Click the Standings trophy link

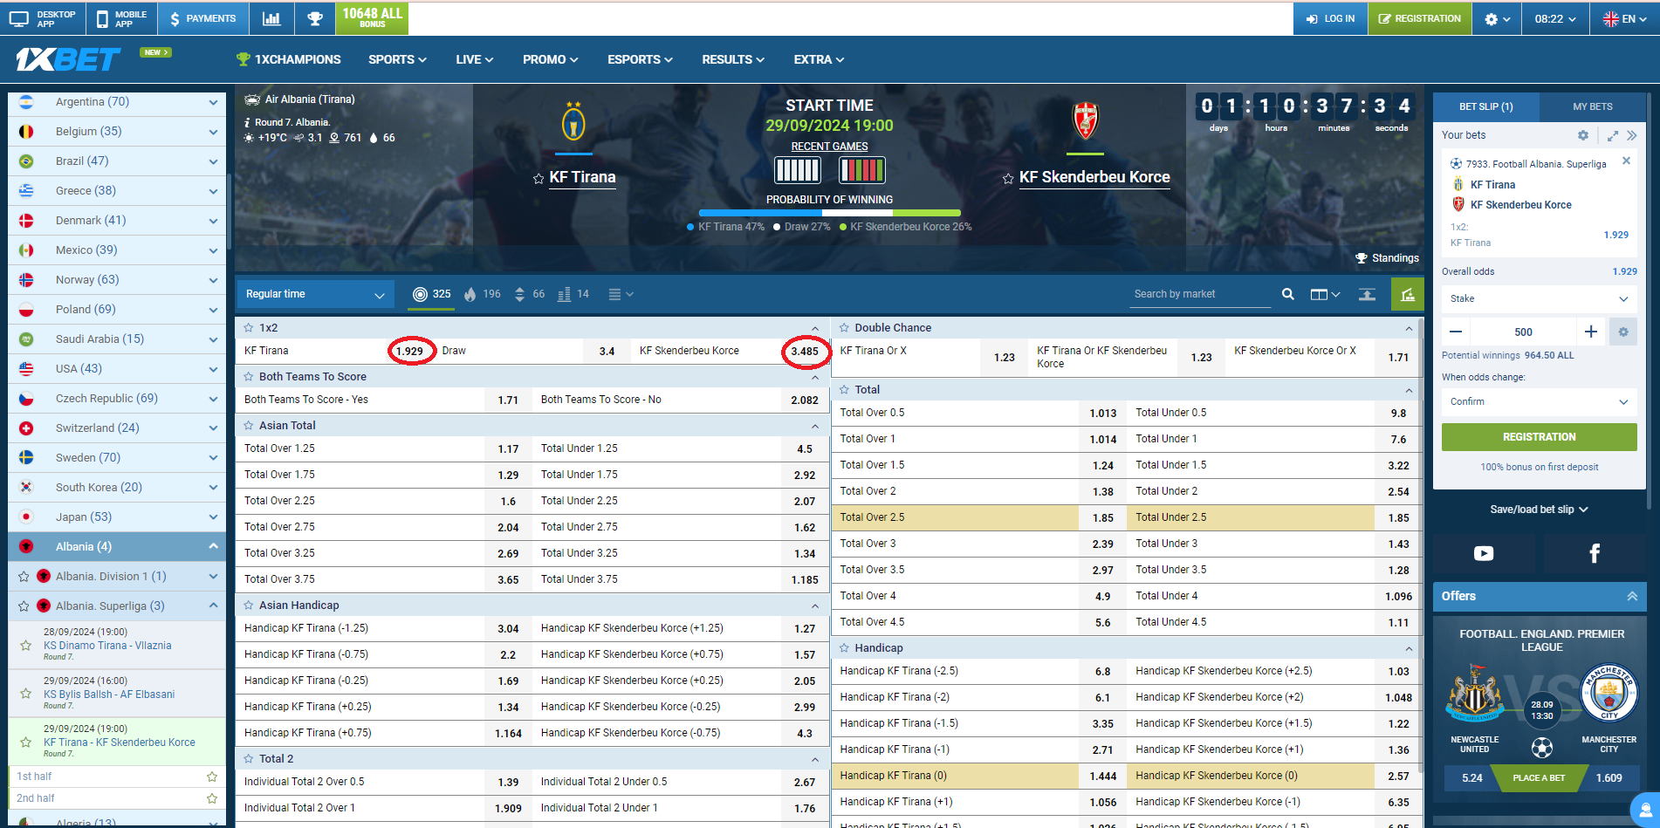click(x=1386, y=258)
